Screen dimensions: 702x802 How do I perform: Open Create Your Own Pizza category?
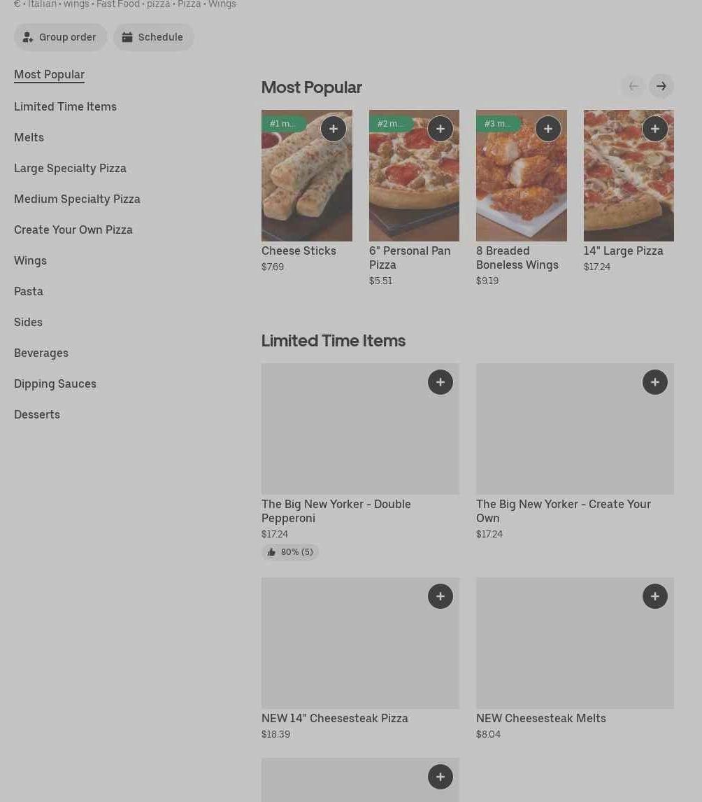(73, 230)
